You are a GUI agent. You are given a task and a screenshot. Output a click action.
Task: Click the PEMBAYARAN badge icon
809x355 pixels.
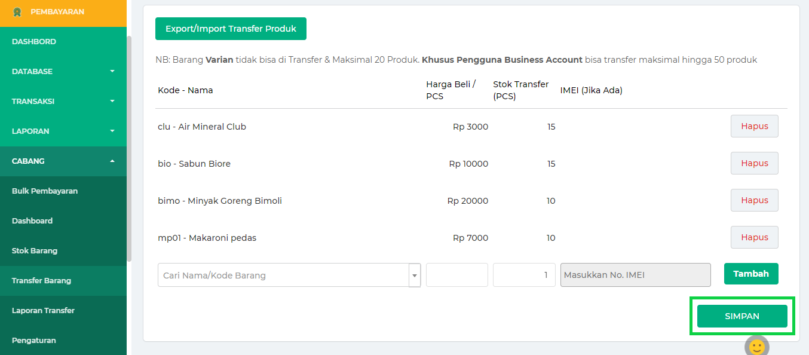(x=16, y=11)
